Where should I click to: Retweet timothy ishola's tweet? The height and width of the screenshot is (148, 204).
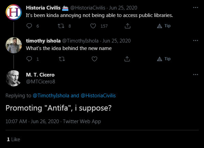click(x=62, y=59)
